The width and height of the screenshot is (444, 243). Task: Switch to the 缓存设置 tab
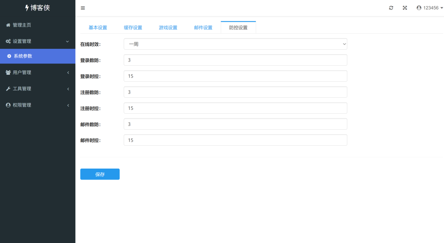point(133,28)
